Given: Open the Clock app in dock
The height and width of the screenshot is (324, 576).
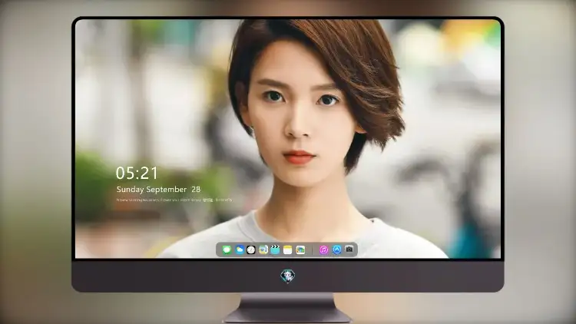Looking at the screenshot, I should [251, 250].
